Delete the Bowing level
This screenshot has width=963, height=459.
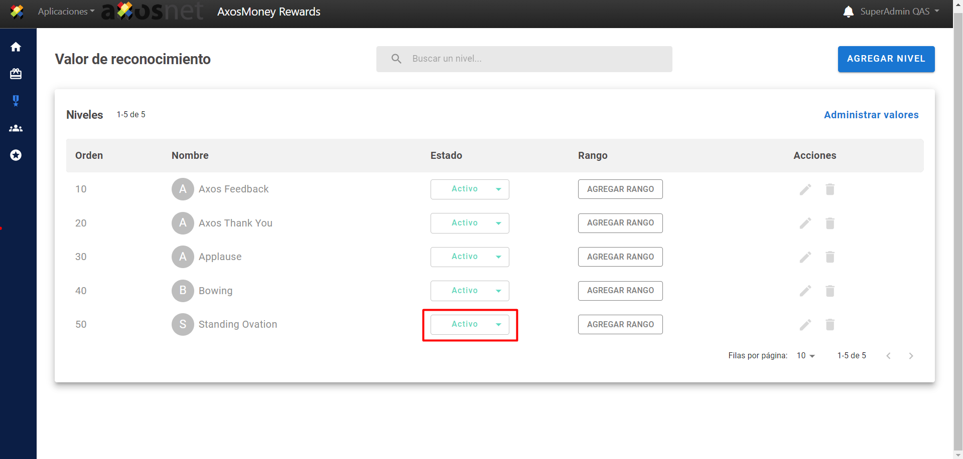pyautogui.click(x=830, y=291)
